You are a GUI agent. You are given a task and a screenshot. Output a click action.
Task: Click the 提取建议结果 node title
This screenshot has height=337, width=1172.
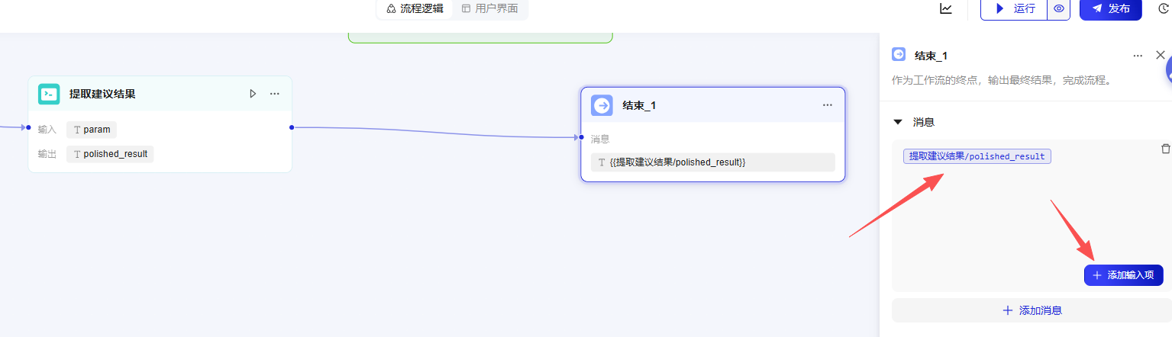(x=102, y=94)
